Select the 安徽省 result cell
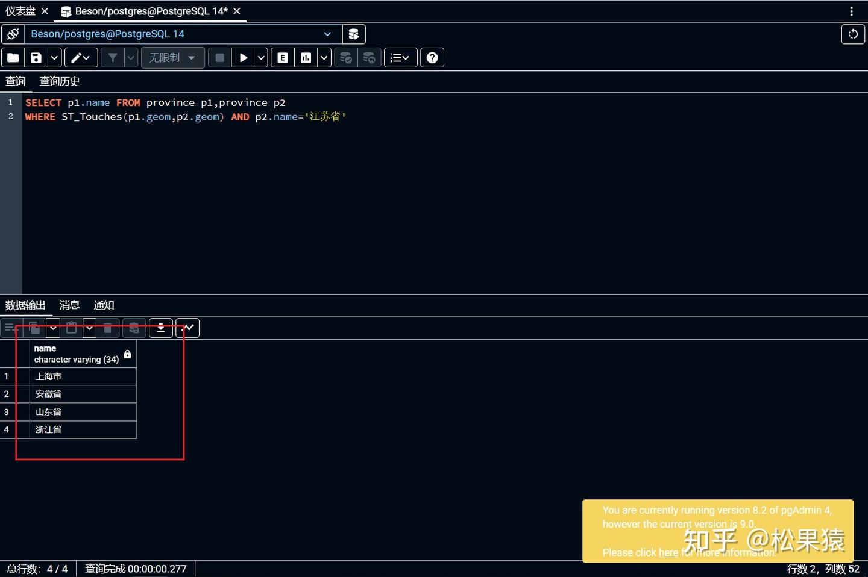Viewport: 868px width, 577px height. click(83, 394)
